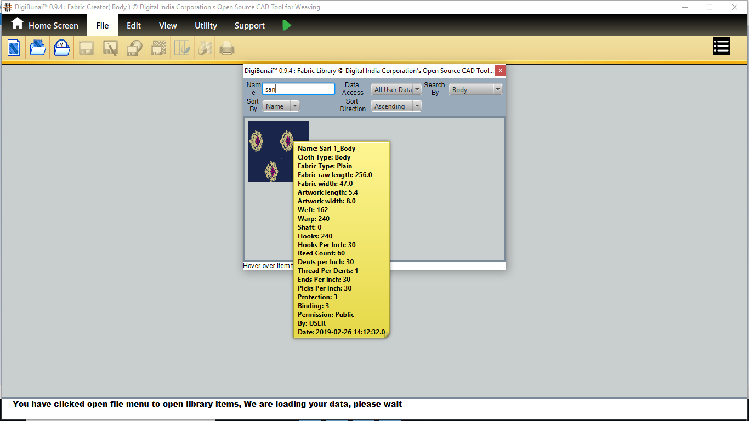The image size is (749, 421).
Task: Click the printer icon in toolbar
Action: tap(227, 49)
